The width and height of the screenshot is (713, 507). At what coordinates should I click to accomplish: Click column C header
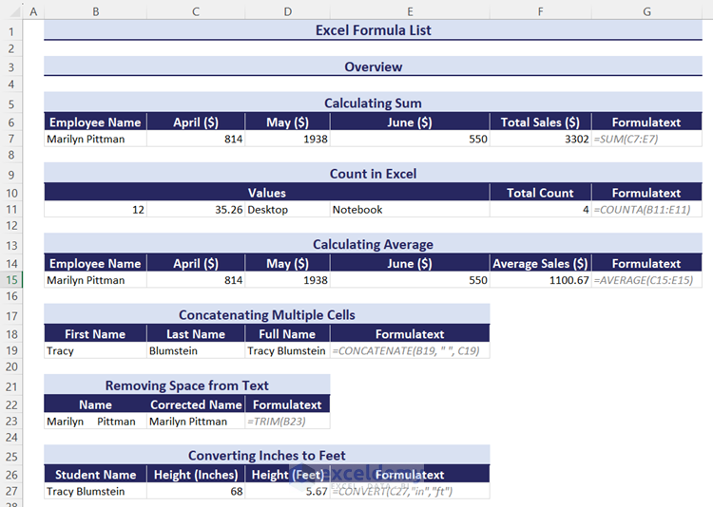[196, 11]
